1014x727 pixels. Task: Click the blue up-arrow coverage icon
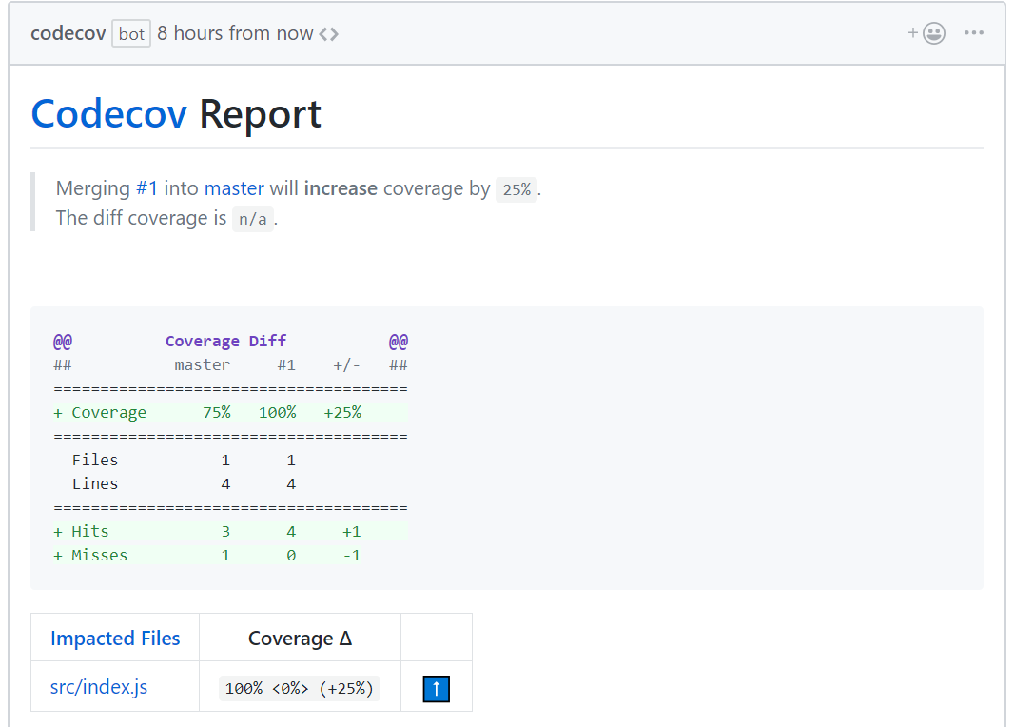[x=437, y=689]
